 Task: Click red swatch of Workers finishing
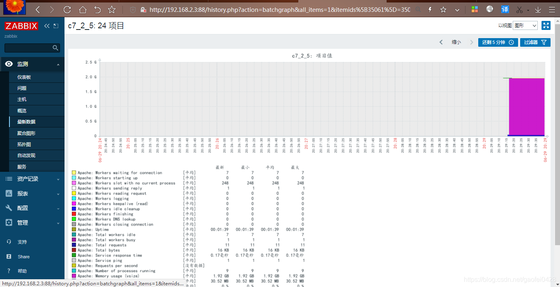coord(74,214)
